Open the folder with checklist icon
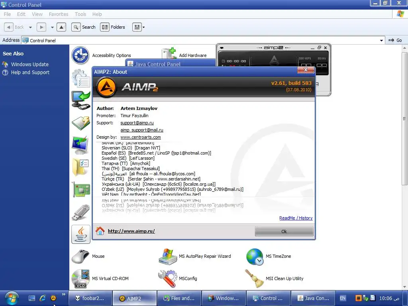 (80, 167)
